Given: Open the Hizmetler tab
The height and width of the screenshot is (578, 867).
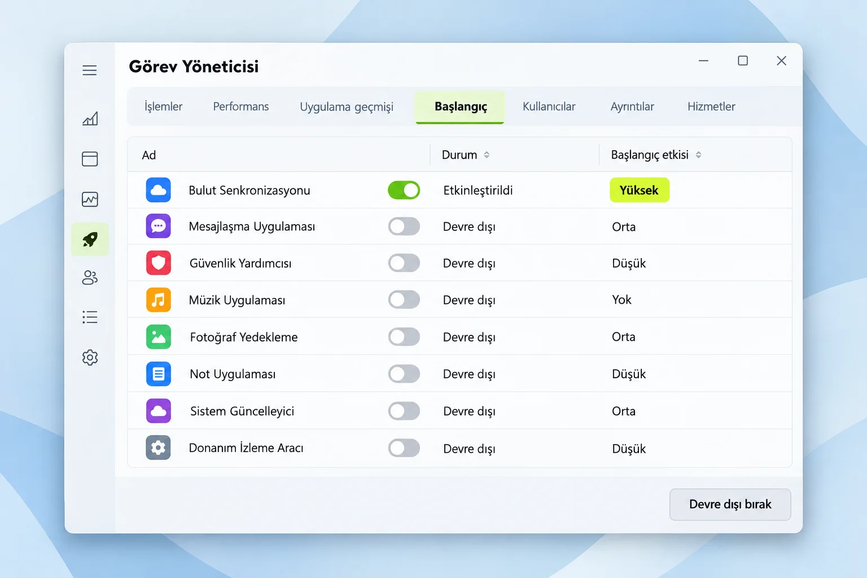Looking at the screenshot, I should [x=711, y=107].
